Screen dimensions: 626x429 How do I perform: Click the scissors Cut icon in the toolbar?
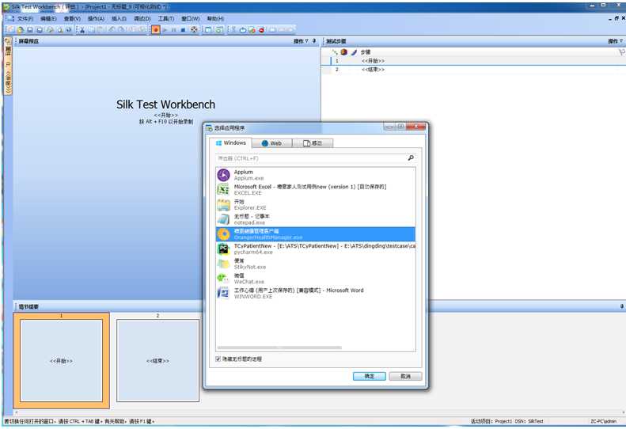[x=82, y=30]
